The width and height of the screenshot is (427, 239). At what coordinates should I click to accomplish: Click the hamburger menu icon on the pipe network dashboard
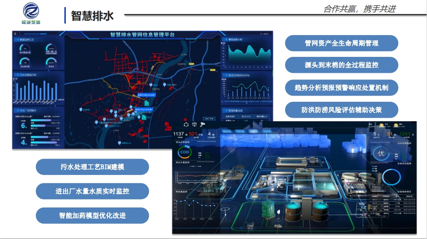[x=15, y=33]
